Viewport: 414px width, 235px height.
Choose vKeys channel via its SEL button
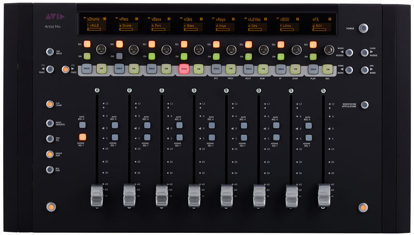click(x=216, y=44)
